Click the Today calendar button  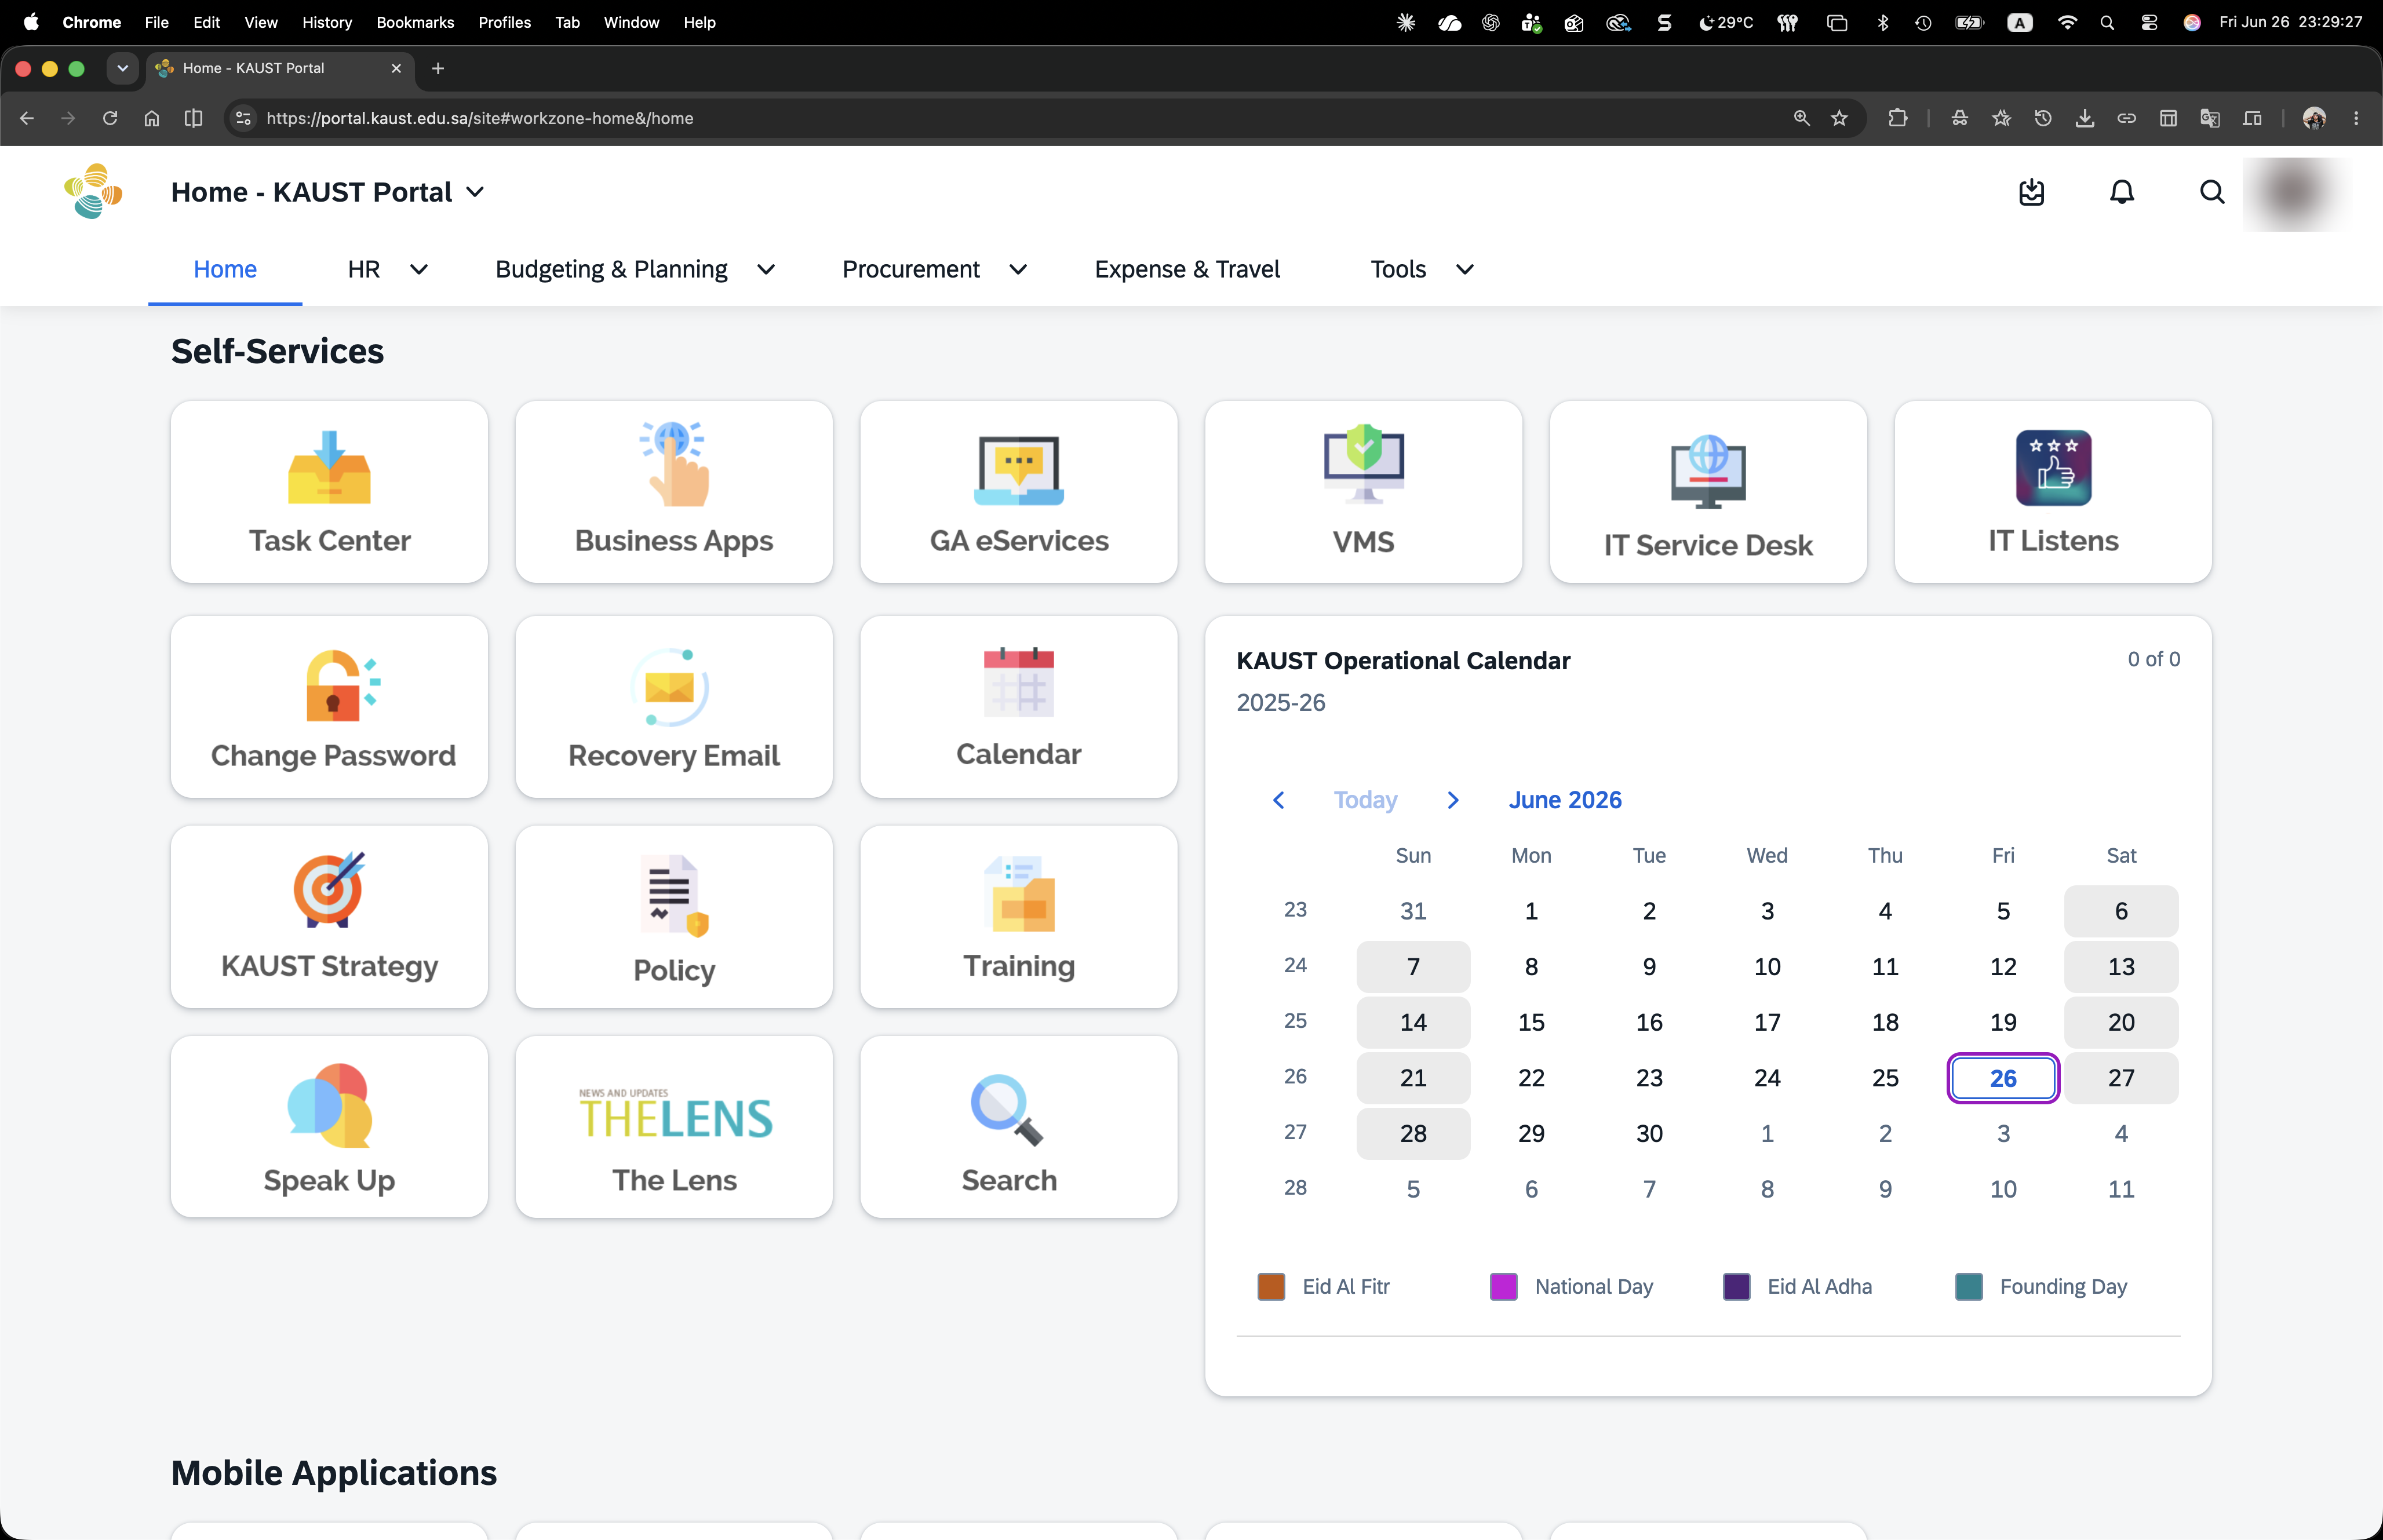tap(1365, 800)
